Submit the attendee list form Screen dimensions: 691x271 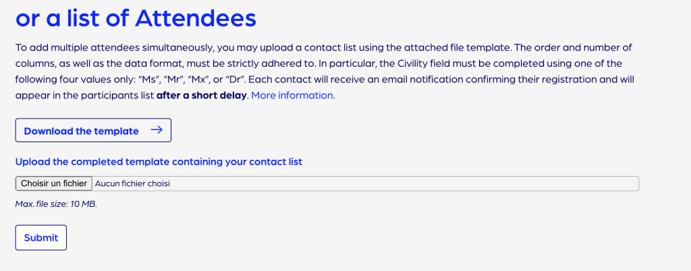pyautogui.click(x=41, y=237)
